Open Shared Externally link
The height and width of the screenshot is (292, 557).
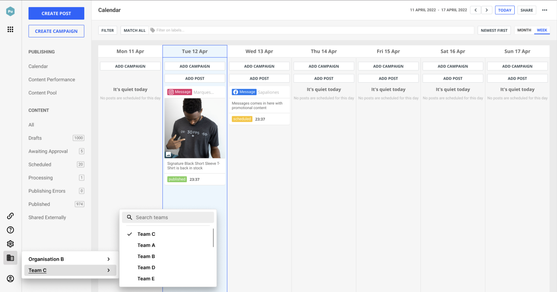(x=47, y=217)
